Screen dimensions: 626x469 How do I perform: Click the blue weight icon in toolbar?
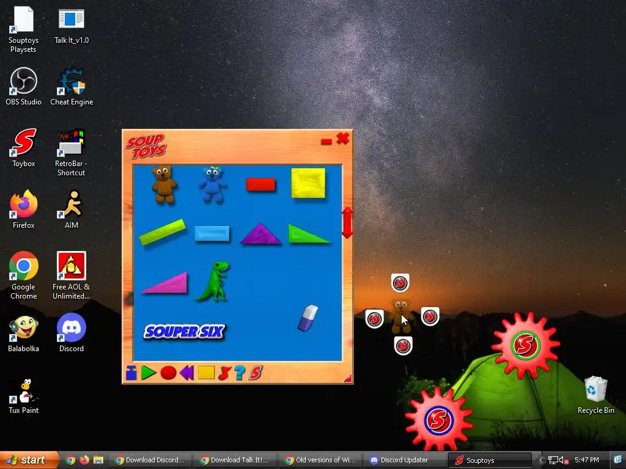pyautogui.click(x=131, y=373)
